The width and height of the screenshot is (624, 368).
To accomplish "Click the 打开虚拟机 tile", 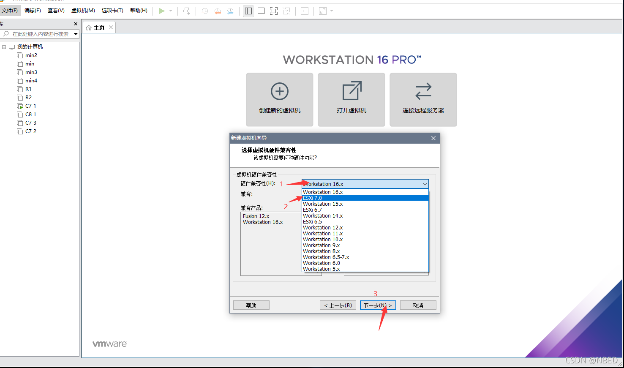I will [x=352, y=100].
